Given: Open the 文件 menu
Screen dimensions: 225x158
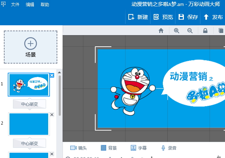Looking at the screenshot, I should (x=15, y=5).
